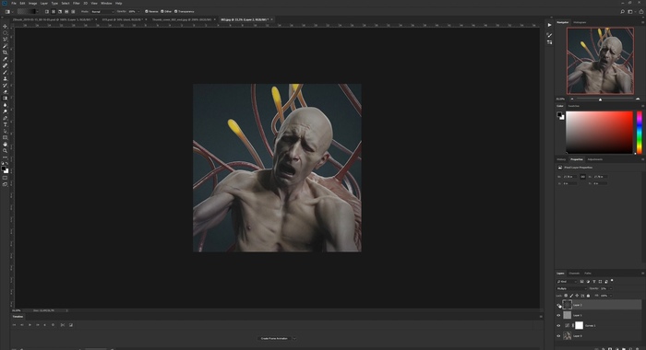Select the Move tool
This screenshot has width=646, height=350.
pyautogui.click(x=5, y=27)
